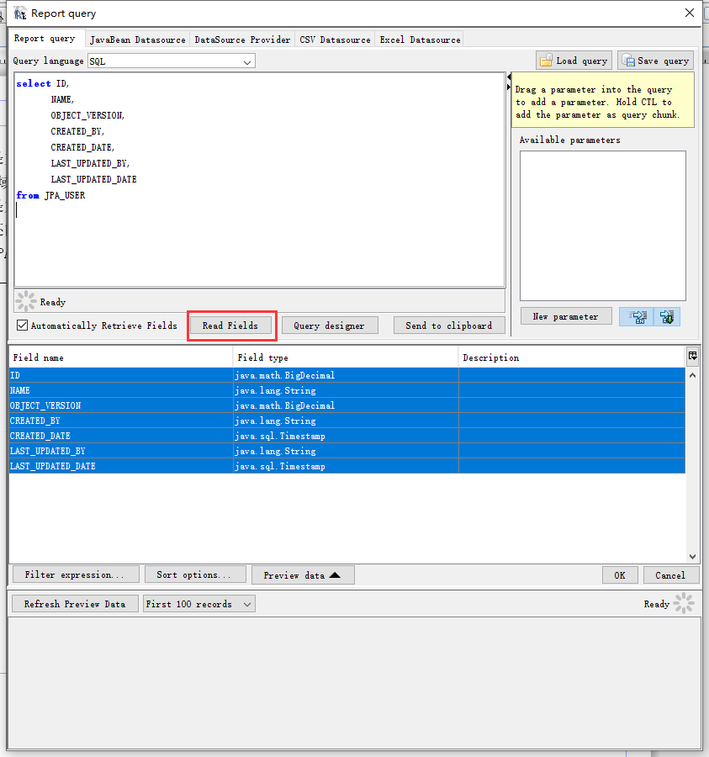Viewport: 709px width, 757px height.
Task: Open the First 100 records dropdown
Action: coord(198,604)
